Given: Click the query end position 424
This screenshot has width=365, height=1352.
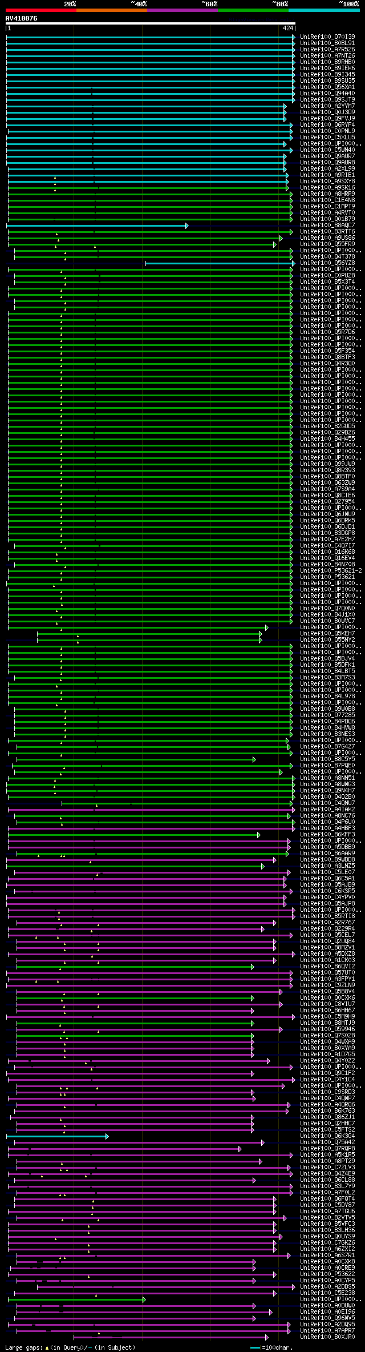Looking at the screenshot, I should point(288,28).
